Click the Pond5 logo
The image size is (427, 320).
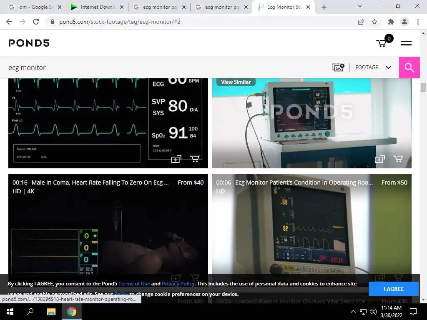pos(29,43)
